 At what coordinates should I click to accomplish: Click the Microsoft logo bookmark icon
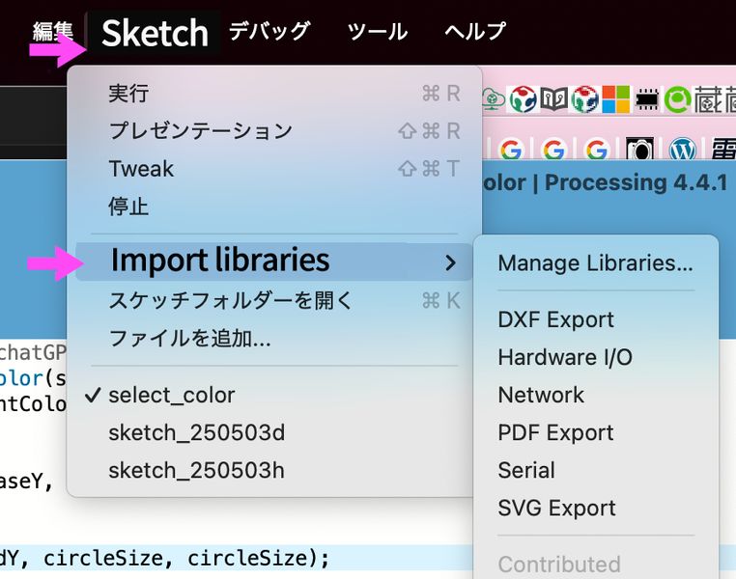pos(616,99)
